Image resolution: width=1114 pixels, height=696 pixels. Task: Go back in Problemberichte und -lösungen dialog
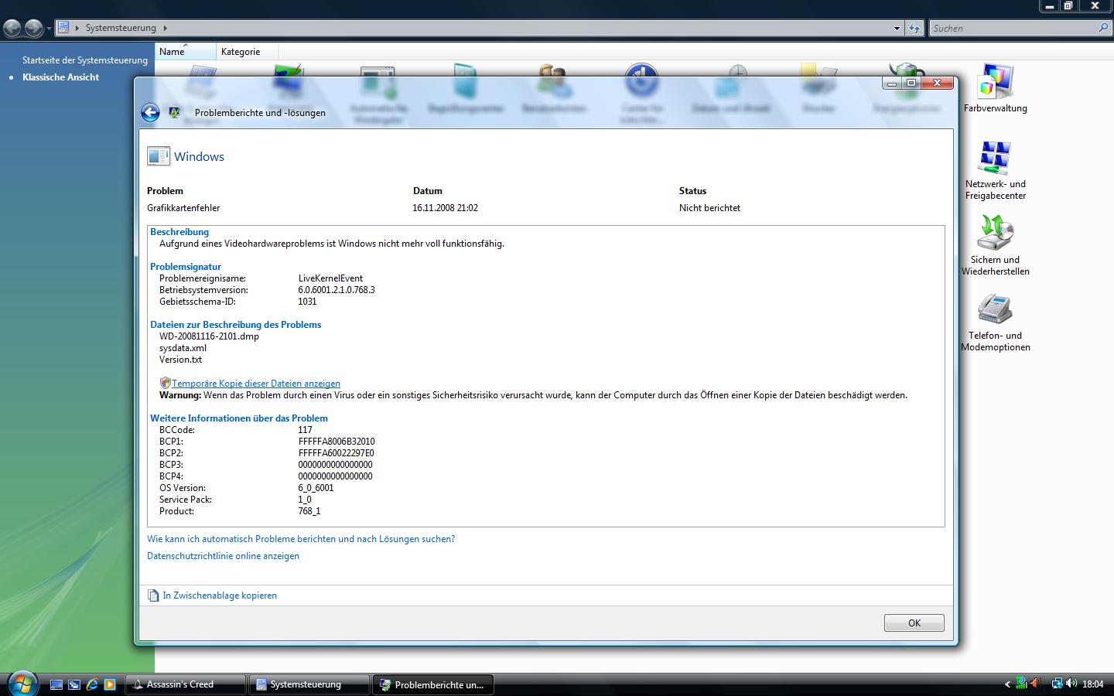(x=150, y=113)
